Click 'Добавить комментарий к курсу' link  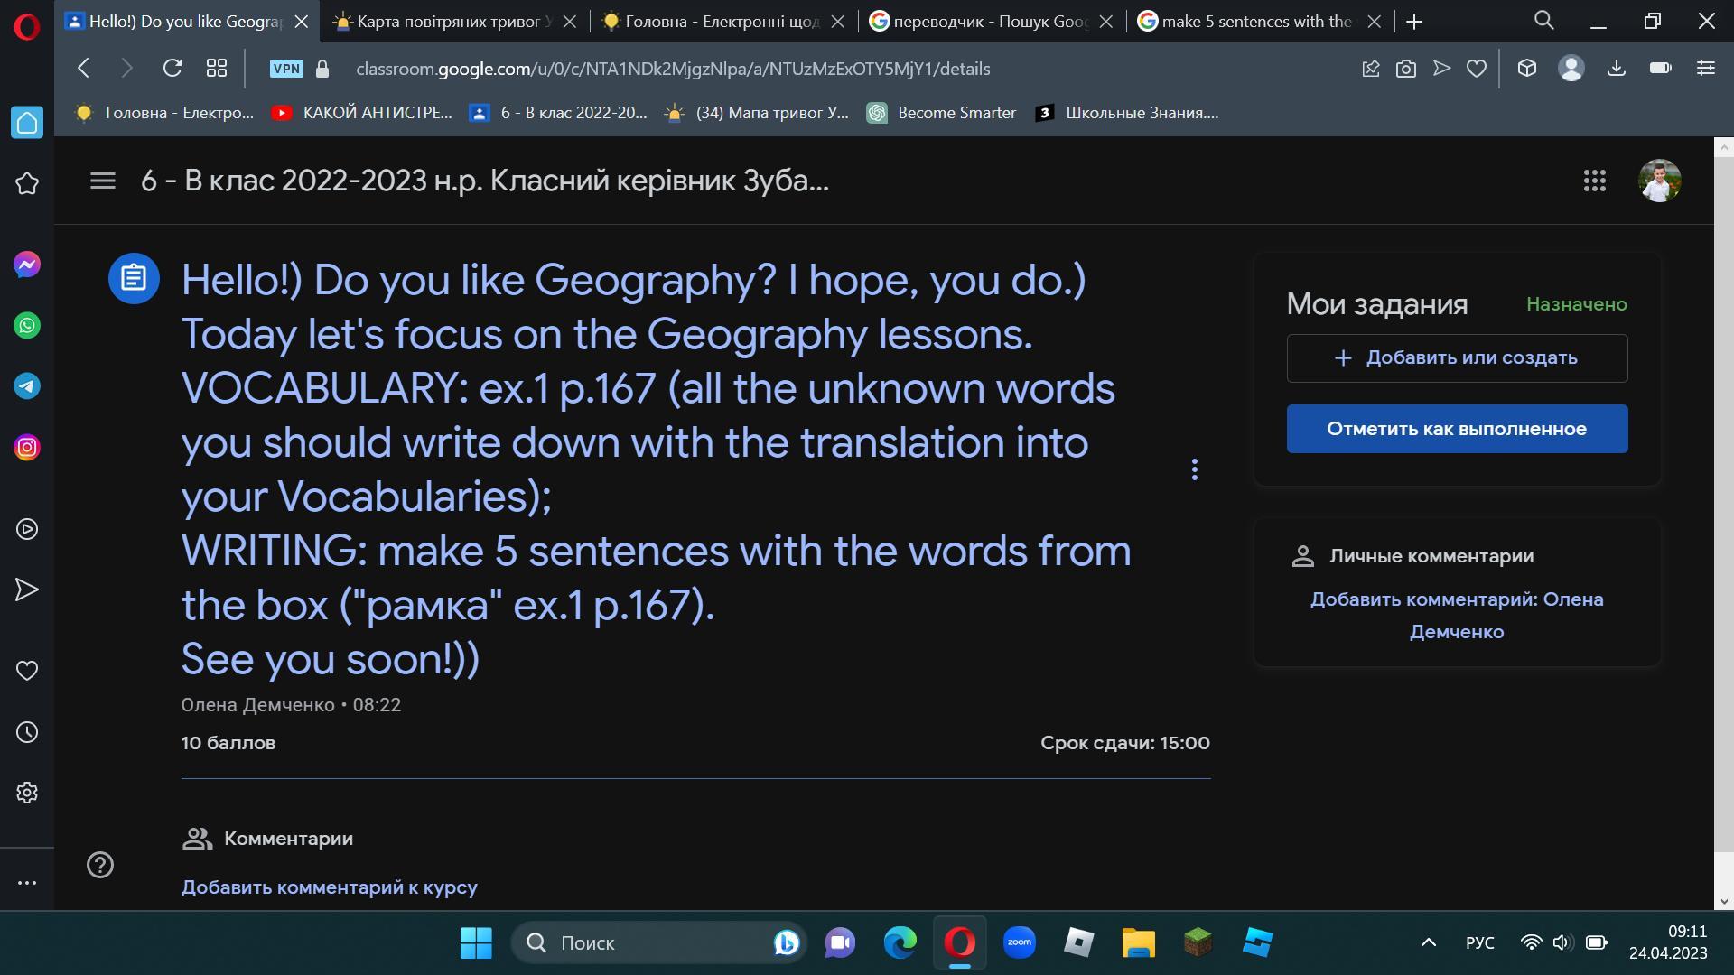click(329, 887)
